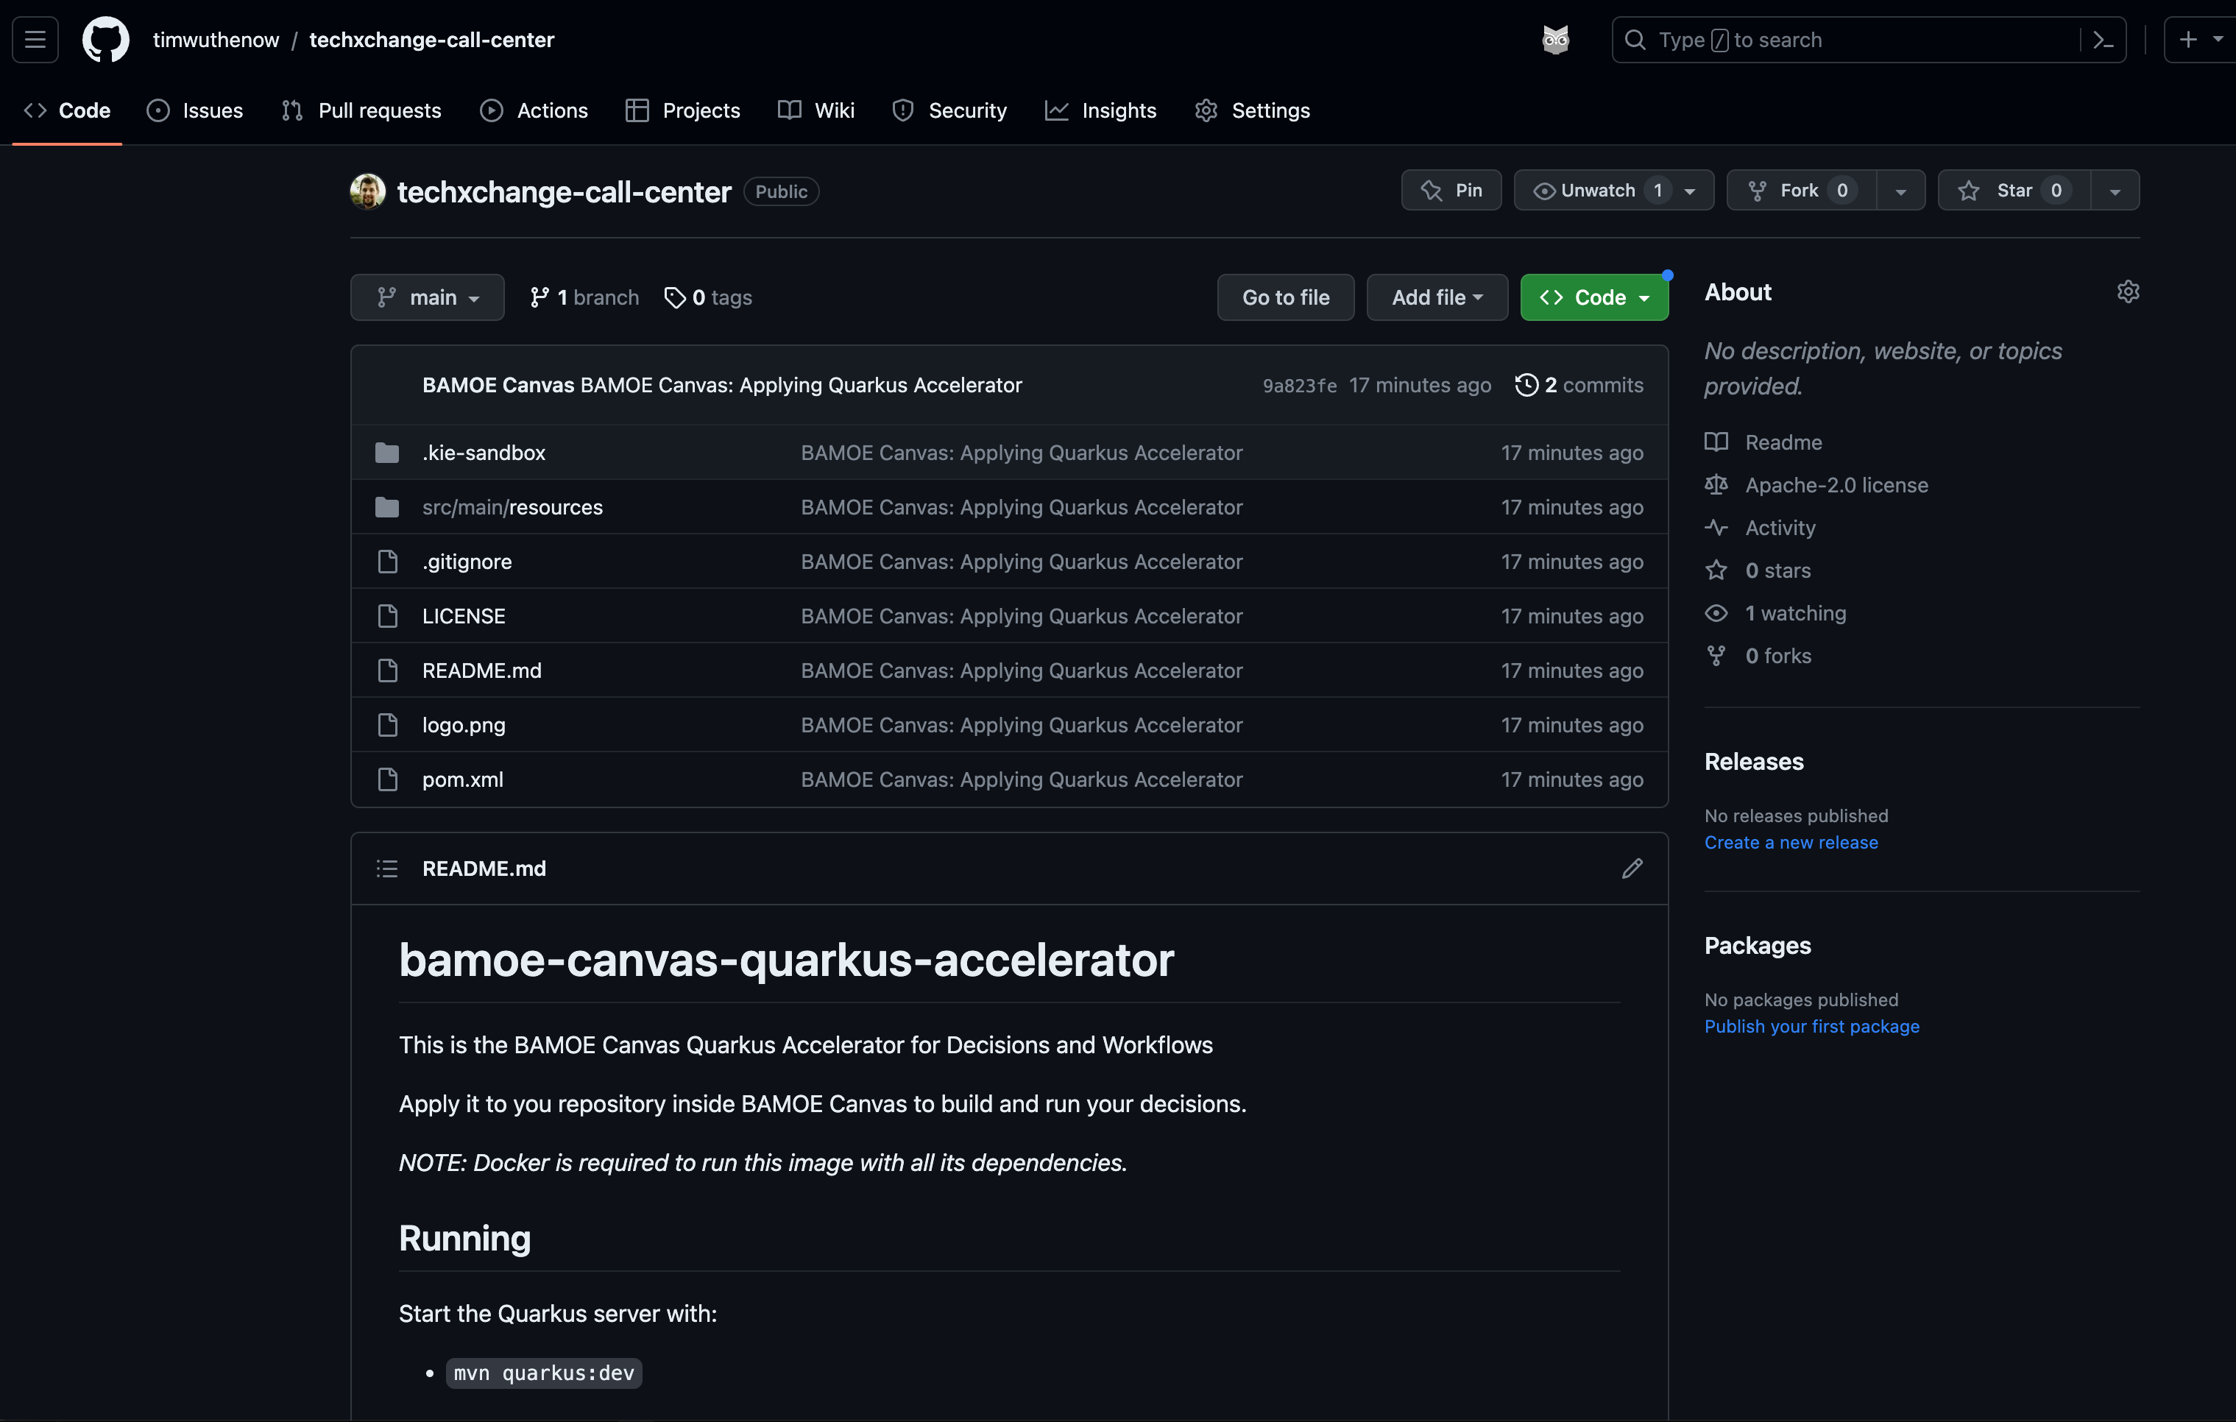Screen dimensions: 2236x1422
Task: Edit repository About settings gear
Action: coord(2127,291)
